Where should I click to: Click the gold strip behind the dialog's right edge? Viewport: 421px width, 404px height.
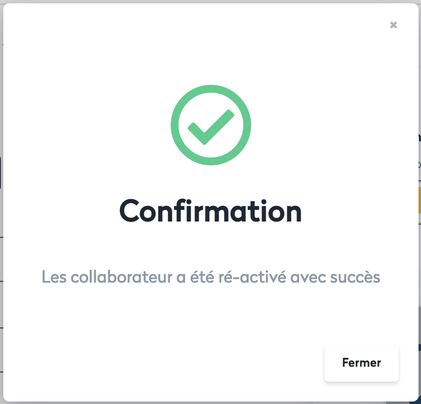(419, 200)
